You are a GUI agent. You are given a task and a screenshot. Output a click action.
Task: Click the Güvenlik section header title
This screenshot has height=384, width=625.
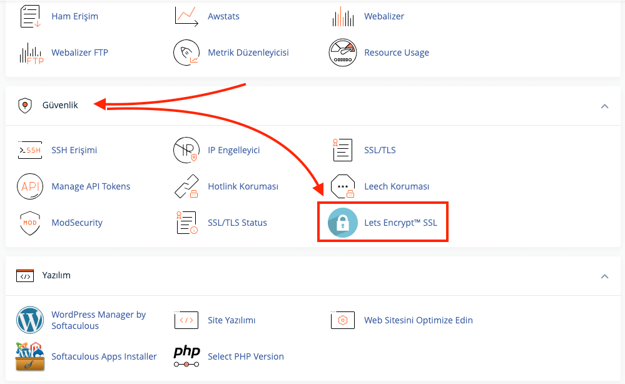(60, 105)
